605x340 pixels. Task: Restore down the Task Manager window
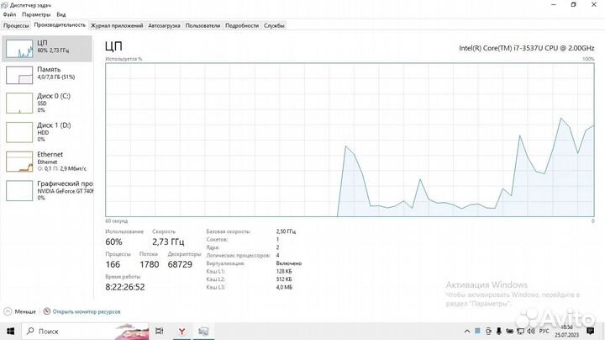coord(573,5)
